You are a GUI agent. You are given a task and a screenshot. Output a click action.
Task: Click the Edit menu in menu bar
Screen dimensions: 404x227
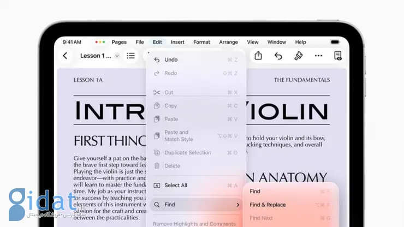[157, 42]
